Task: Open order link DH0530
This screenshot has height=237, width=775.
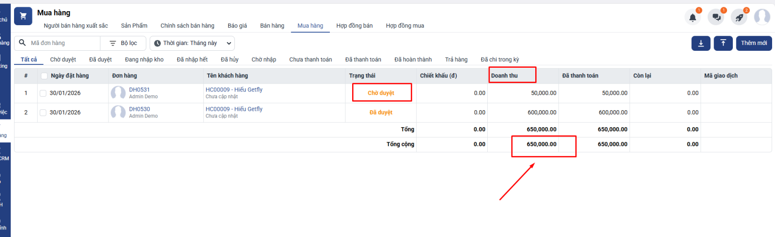Action: pyautogui.click(x=139, y=109)
